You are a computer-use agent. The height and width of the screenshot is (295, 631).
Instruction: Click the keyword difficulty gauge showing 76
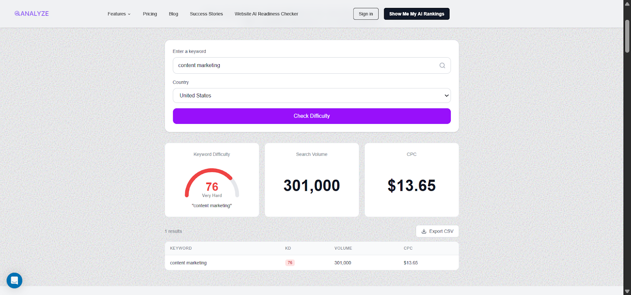[212, 183]
